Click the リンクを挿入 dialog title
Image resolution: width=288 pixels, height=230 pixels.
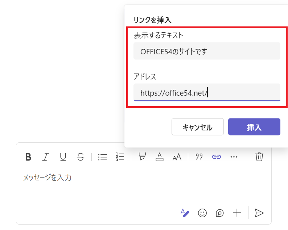(152, 20)
